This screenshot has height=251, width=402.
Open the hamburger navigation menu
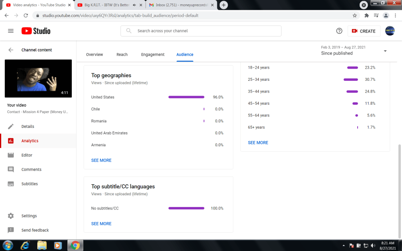(x=11, y=31)
